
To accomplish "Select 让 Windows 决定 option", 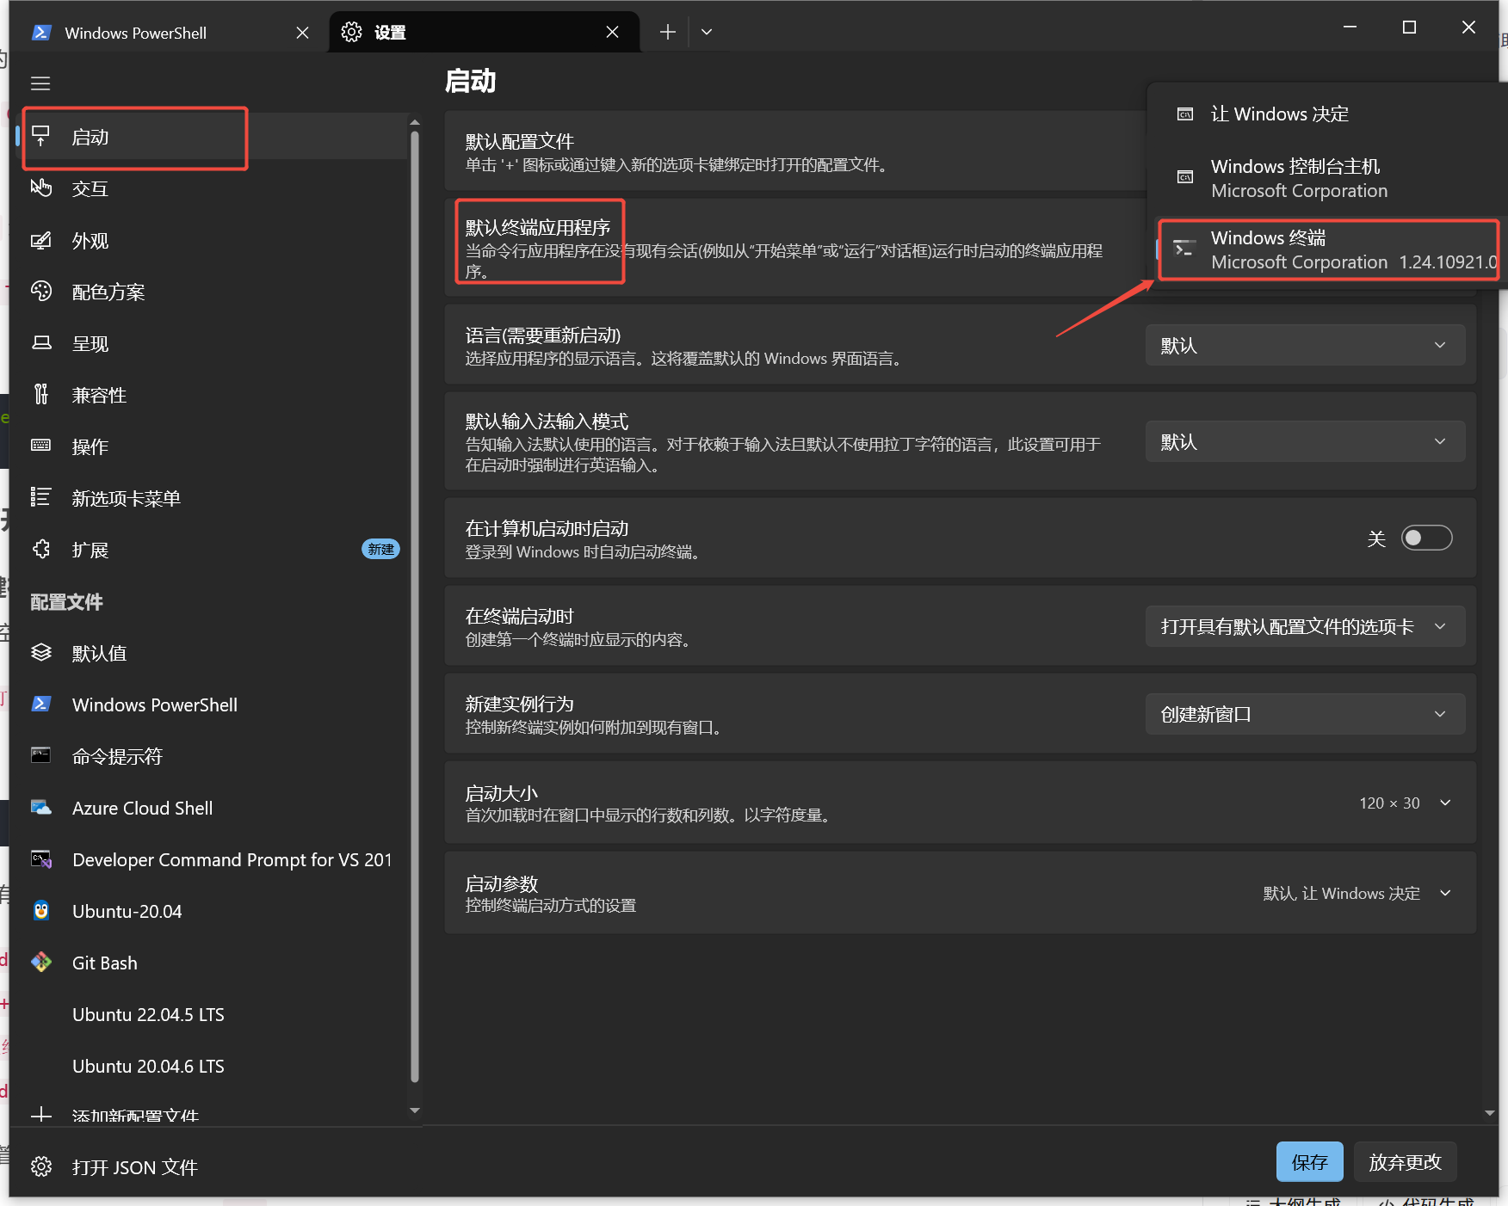I will coord(1328,114).
